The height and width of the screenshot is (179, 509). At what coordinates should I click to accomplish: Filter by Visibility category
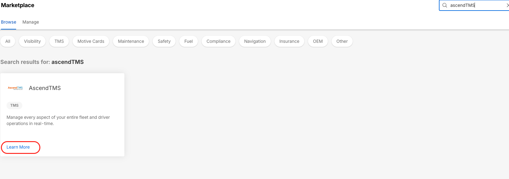point(32,41)
